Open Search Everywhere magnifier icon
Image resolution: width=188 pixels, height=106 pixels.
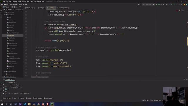tap(182, 4)
